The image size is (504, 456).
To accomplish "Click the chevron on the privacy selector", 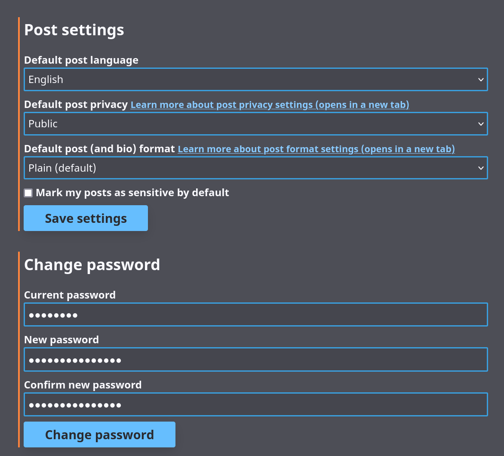I will tap(480, 123).
